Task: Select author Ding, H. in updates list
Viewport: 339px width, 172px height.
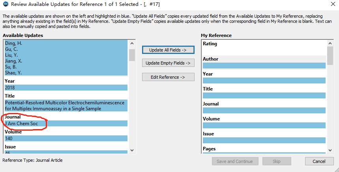Action: [66, 43]
